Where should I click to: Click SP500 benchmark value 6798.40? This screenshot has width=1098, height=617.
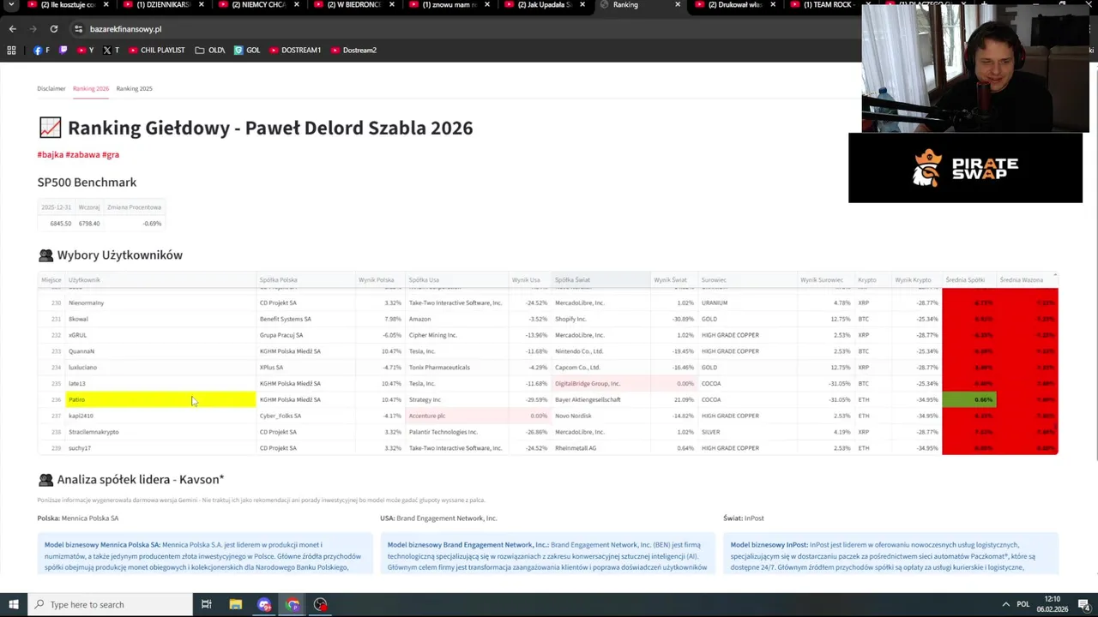89,224
